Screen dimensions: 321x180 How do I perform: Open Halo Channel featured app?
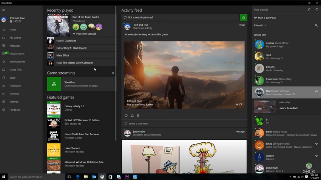pyautogui.click(x=81, y=150)
